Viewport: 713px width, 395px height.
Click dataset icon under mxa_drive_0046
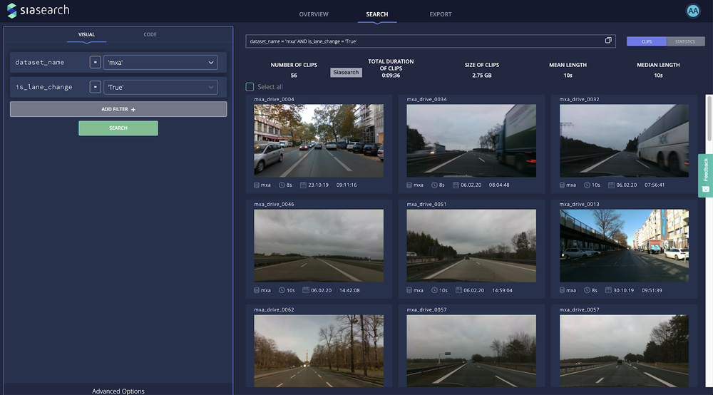click(257, 290)
